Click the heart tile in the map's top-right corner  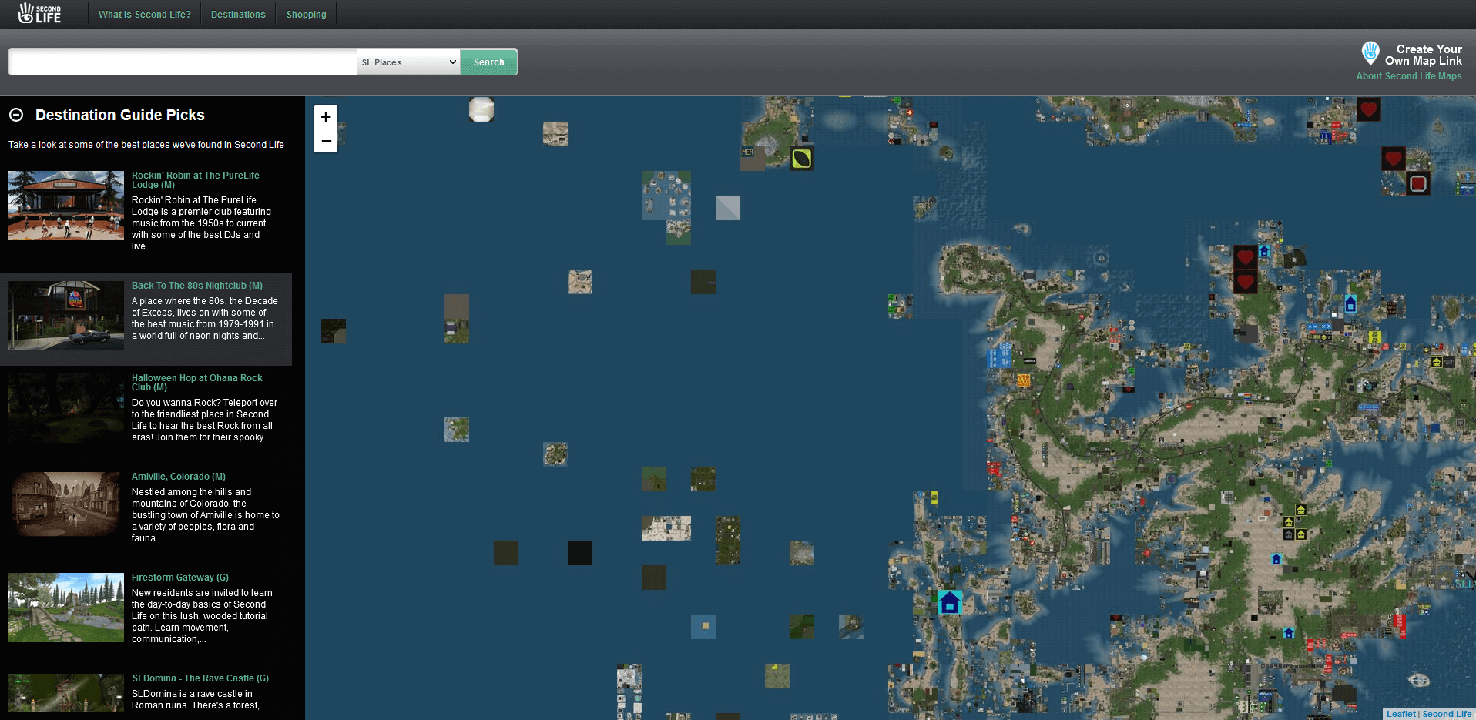[x=1369, y=109]
